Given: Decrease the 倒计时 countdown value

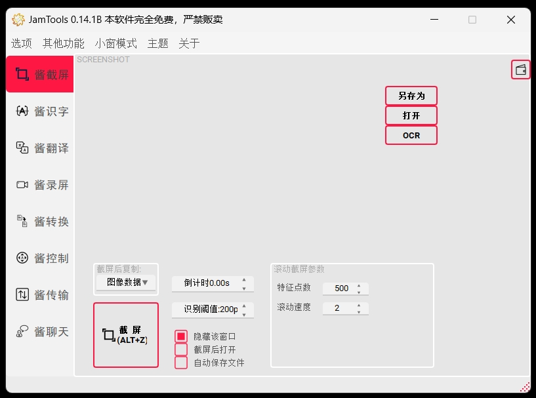Looking at the screenshot, I should coord(244,288).
